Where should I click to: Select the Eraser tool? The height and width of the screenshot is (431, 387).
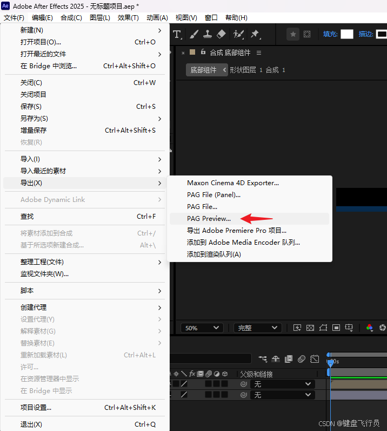click(221, 34)
